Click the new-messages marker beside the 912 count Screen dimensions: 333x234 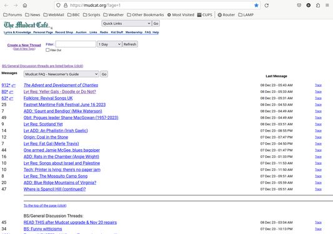tap(13, 85)
